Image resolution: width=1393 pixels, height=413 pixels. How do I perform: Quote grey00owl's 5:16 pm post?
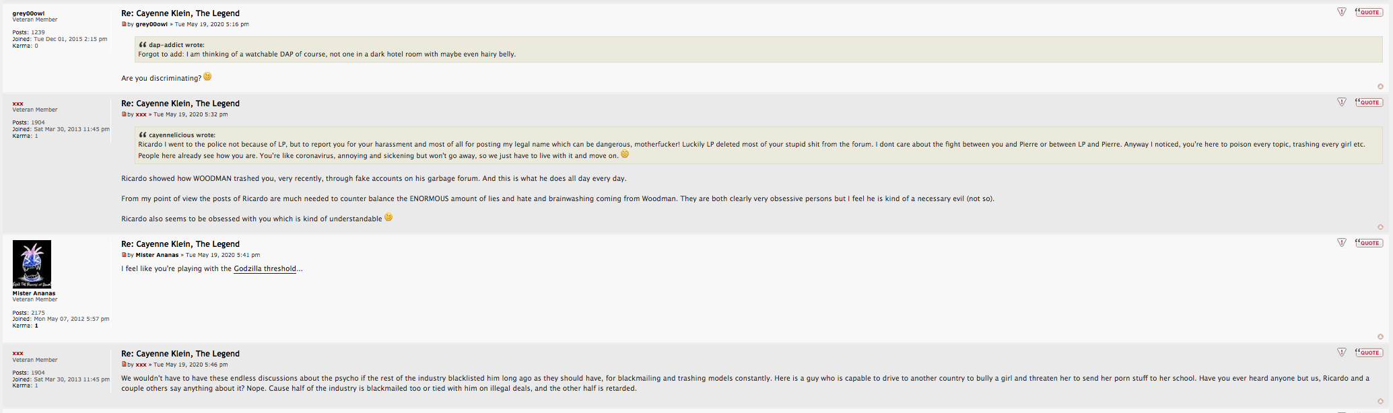(1369, 12)
